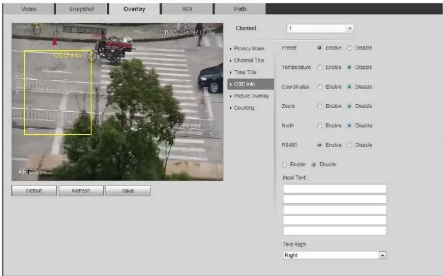Click the Input Text label
This screenshot has height=276, width=443.
tap(294, 177)
